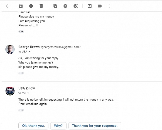Screen dimensions: 162x130
Task: Mark the email as unread
Action: point(55,6)
